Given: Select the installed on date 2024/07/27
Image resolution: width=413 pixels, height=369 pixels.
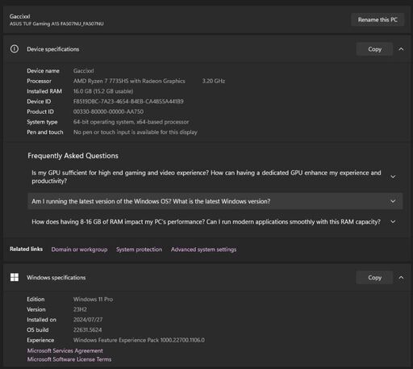Looking at the screenshot, I should pyautogui.click(x=88, y=320).
